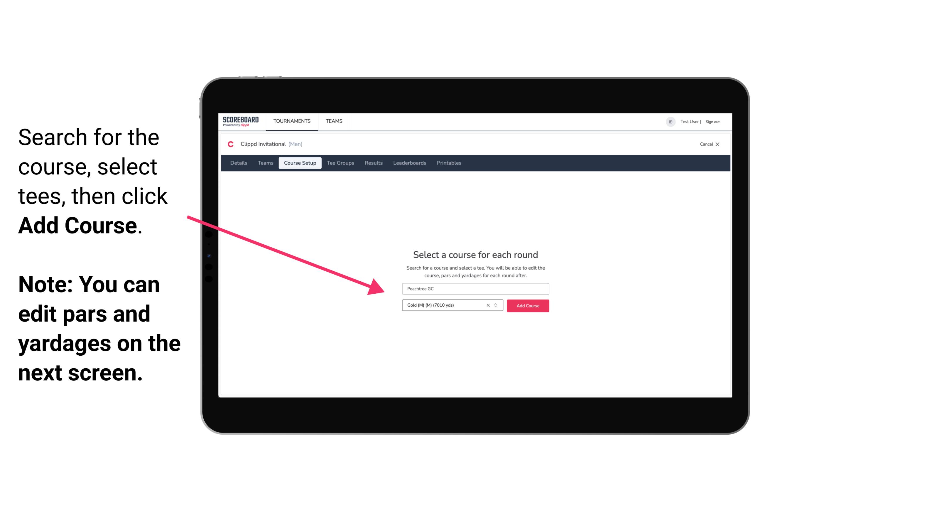Click the Scoreboard logo icon
This screenshot has height=511, width=949.
click(241, 122)
